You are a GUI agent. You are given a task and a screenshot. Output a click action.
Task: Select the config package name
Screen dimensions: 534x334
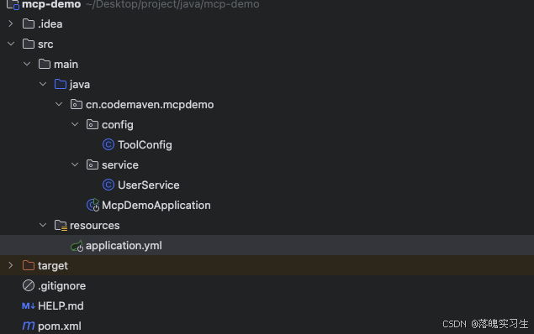tap(118, 125)
